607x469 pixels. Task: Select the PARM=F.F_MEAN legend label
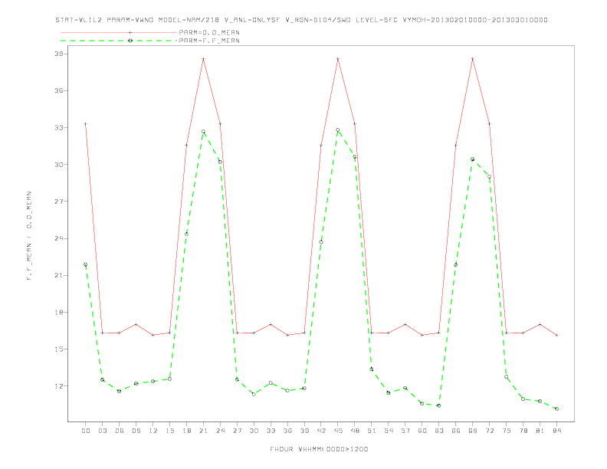pos(209,41)
